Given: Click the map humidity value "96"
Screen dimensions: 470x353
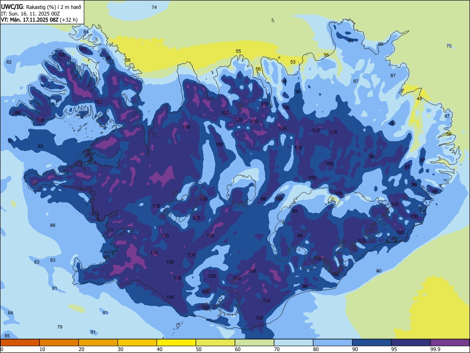Looking at the screenshot, I should pos(393,123).
